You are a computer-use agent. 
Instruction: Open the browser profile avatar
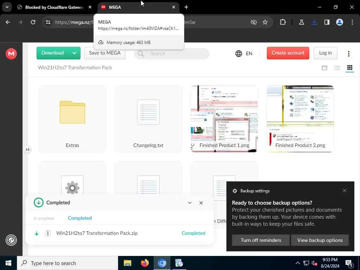pyautogui.click(x=339, y=22)
